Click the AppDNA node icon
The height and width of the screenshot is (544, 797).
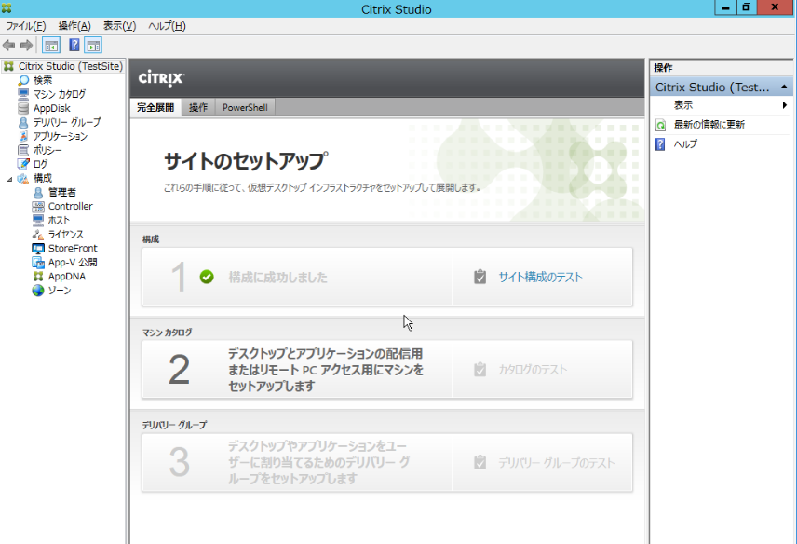coord(38,276)
